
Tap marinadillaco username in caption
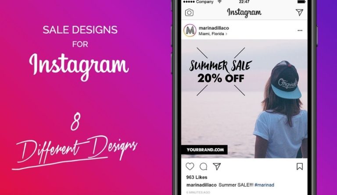[201, 185]
